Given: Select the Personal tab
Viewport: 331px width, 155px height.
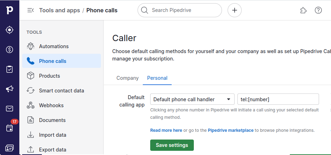Looking at the screenshot, I should click(157, 78).
